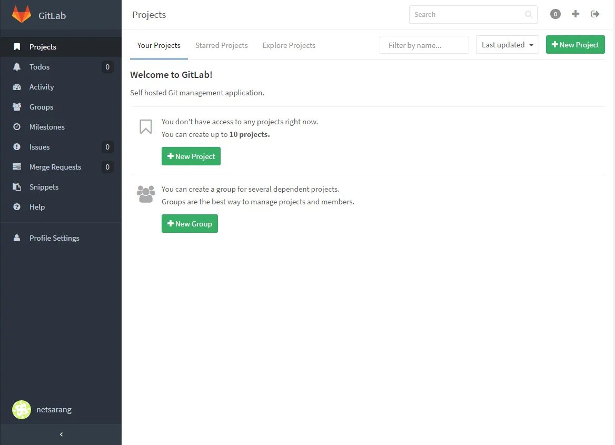Open the Last updated sort dropdown
This screenshot has height=445, width=615.
coord(508,45)
